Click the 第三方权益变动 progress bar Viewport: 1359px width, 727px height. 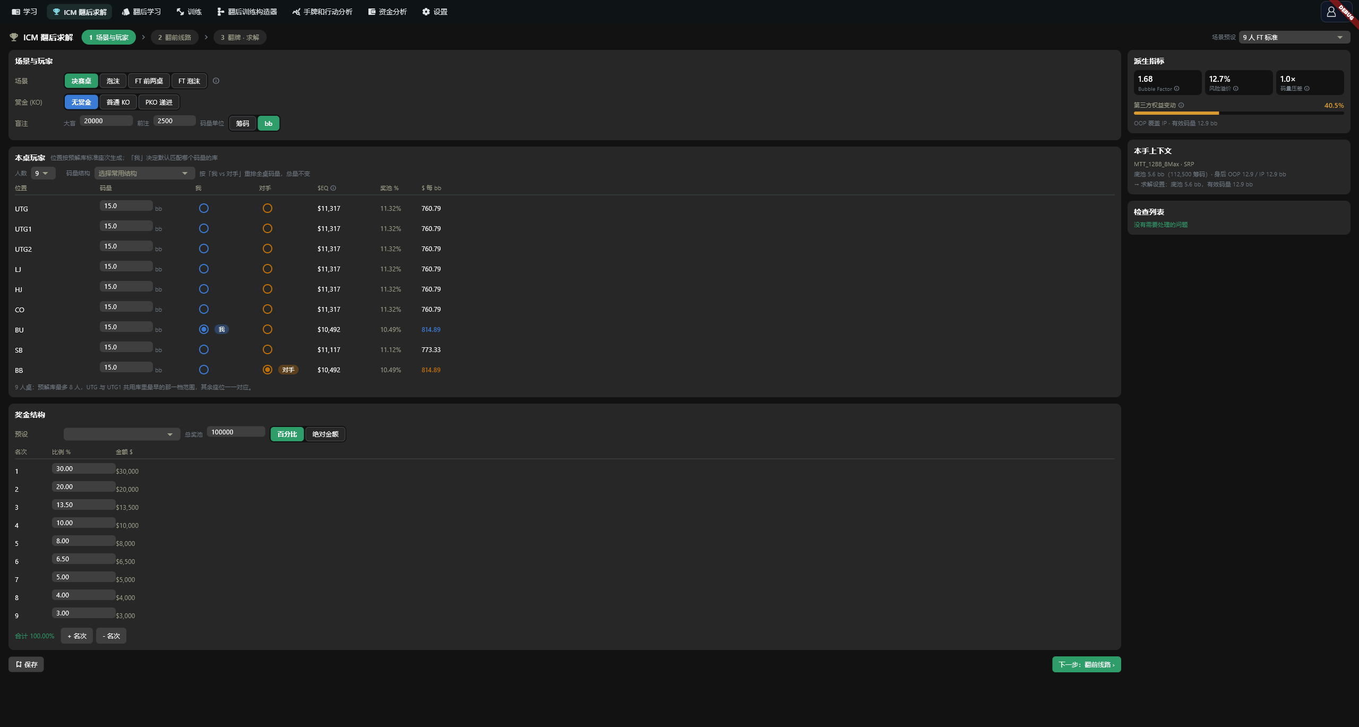point(1238,113)
